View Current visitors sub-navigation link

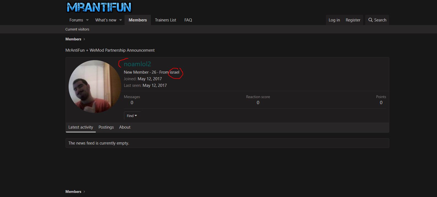[x=77, y=29]
